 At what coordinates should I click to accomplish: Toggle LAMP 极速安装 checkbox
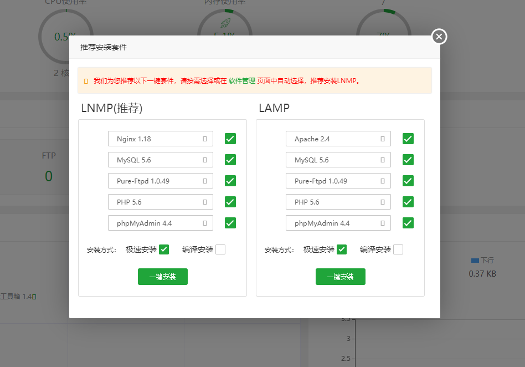point(342,249)
